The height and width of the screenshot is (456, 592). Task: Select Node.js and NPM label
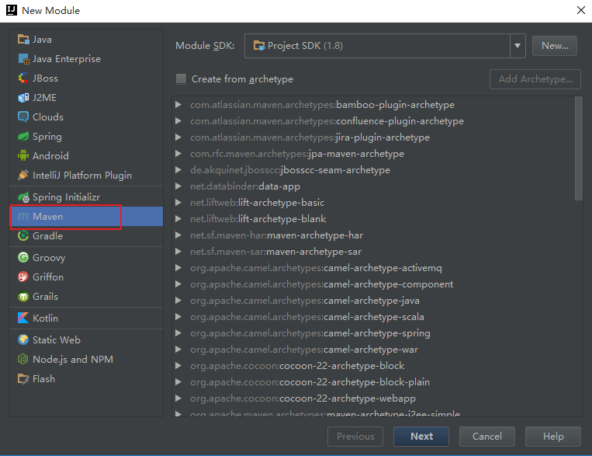pyautogui.click(x=73, y=359)
